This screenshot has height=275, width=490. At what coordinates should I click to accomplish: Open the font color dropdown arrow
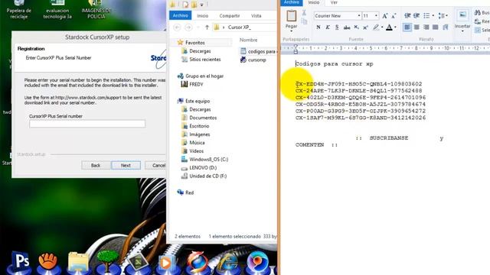click(x=395, y=27)
